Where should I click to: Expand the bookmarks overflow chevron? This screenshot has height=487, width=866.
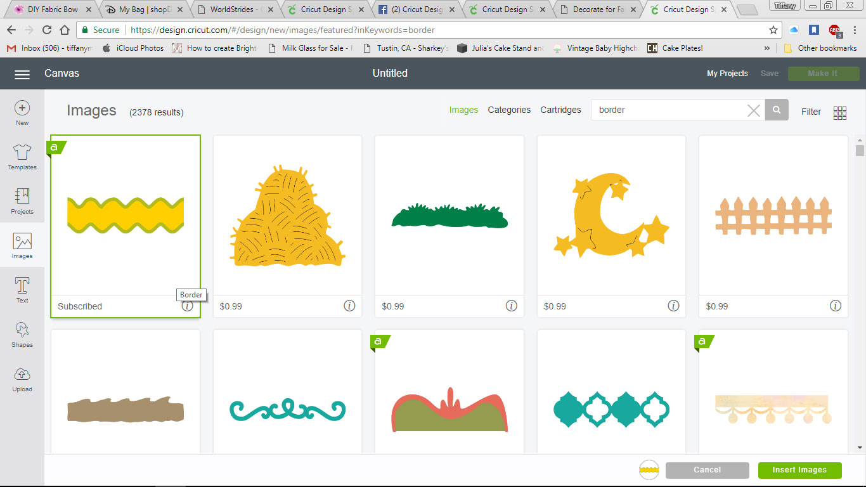tap(767, 48)
